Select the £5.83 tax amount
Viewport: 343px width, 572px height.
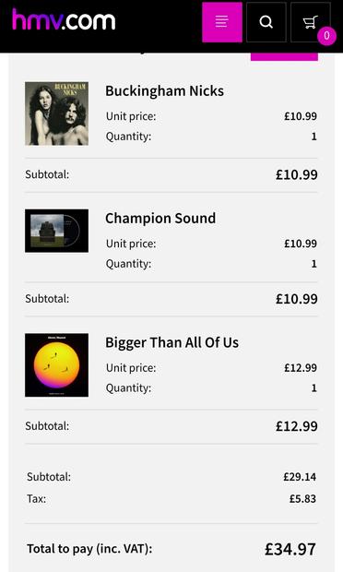click(302, 499)
